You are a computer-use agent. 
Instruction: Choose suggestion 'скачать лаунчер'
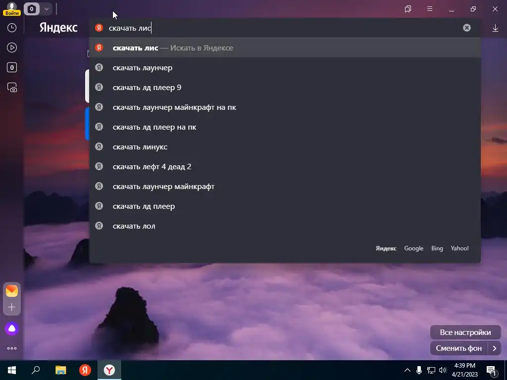[285, 68]
